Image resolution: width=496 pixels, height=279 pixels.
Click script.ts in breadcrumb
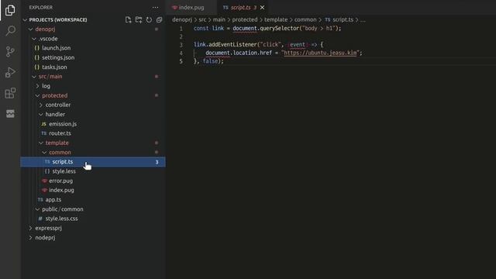point(343,19)
